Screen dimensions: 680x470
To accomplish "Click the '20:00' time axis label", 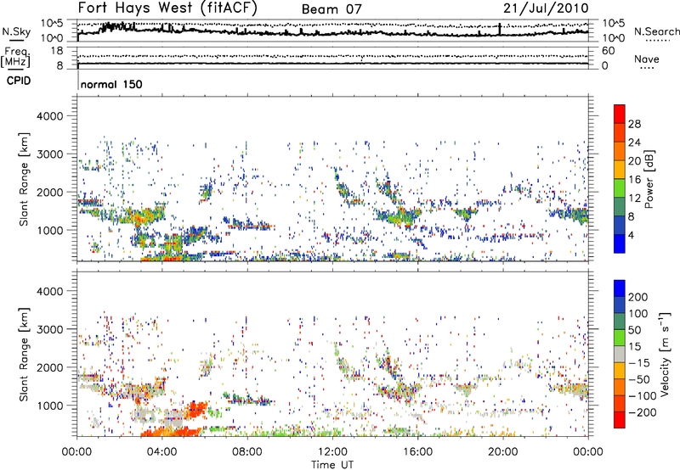I will point(502,452).
